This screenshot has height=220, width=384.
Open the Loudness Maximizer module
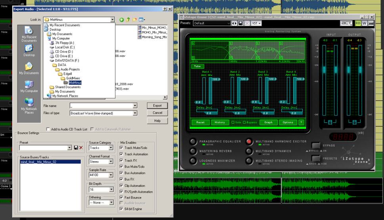(x=193, y=161)
